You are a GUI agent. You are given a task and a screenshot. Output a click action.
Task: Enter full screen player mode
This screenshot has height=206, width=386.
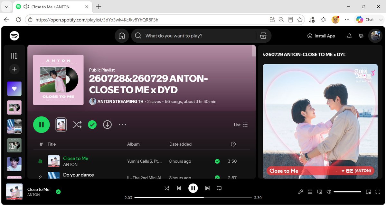tap(378, 192)
